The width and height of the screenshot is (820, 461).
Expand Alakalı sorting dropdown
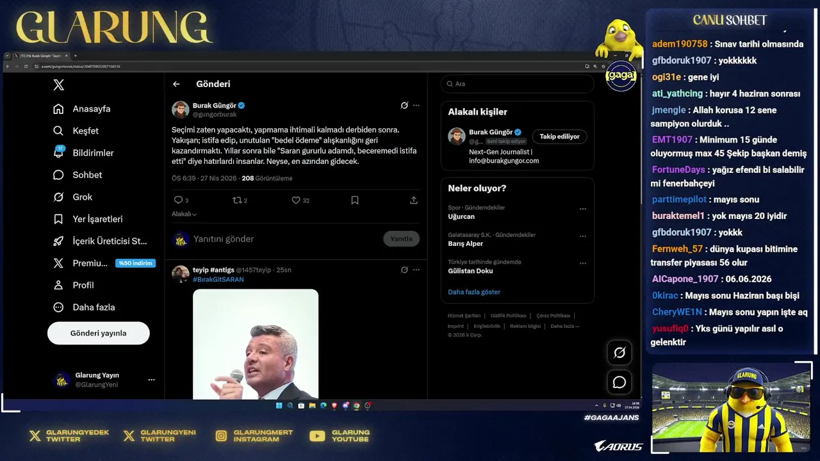click(184, 214)
